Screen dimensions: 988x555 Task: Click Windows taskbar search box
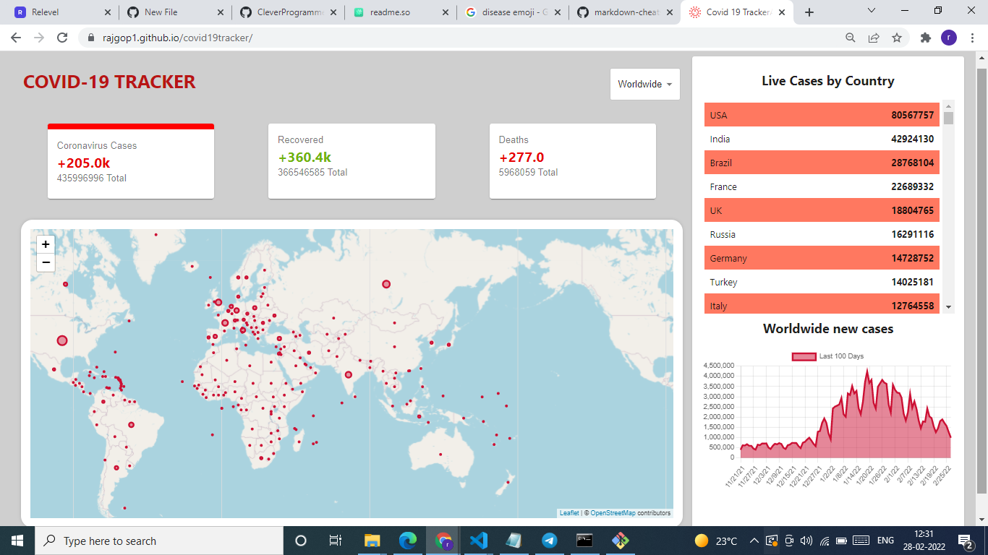pos(159,541)
